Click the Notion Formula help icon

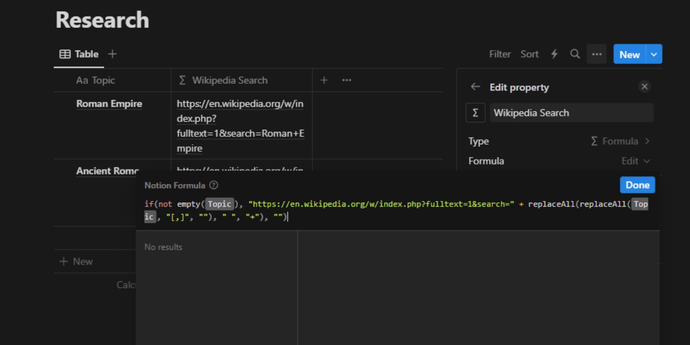tap(214, 185)
